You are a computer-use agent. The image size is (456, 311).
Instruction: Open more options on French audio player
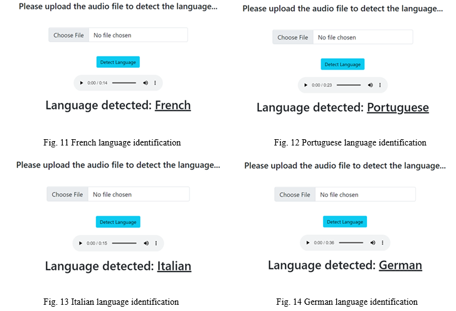(155, 83)
